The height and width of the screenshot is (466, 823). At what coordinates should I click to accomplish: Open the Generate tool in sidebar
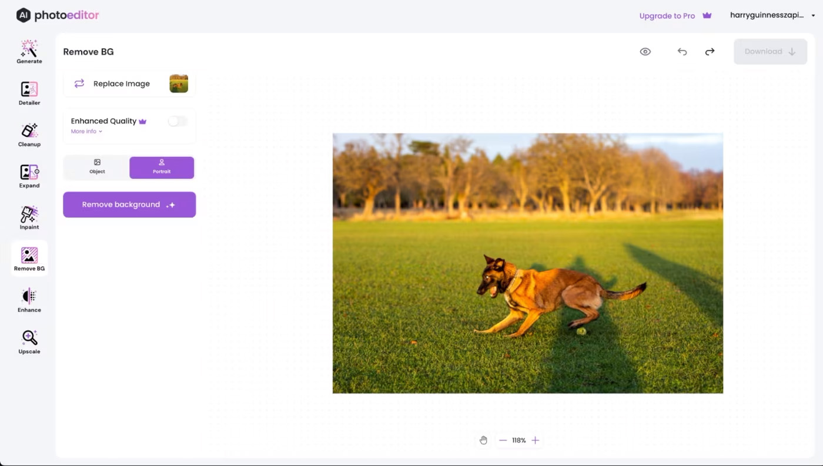click(29, 52)
